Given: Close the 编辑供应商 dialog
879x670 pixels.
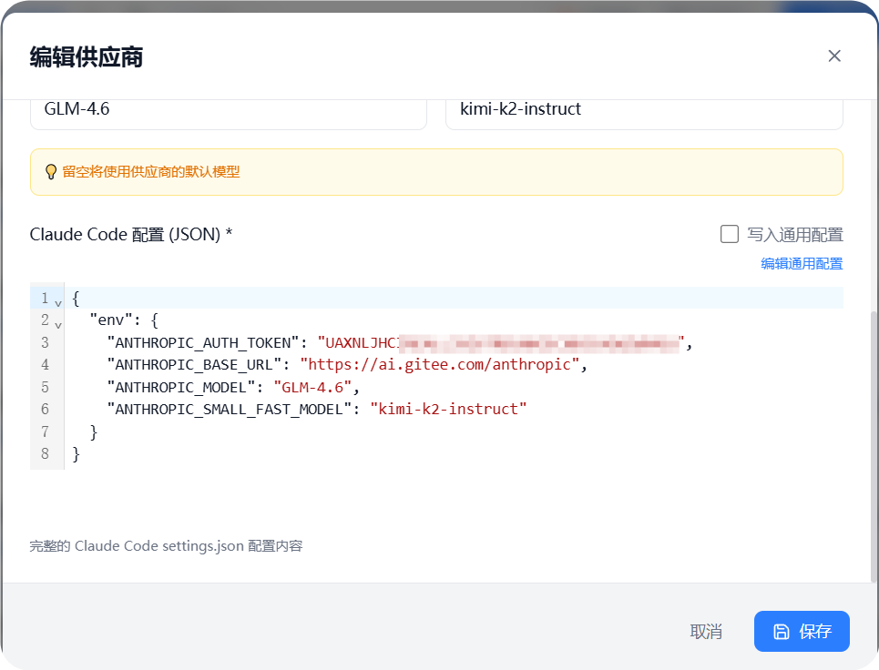Looking at the screenshot, I should (834, 56).
